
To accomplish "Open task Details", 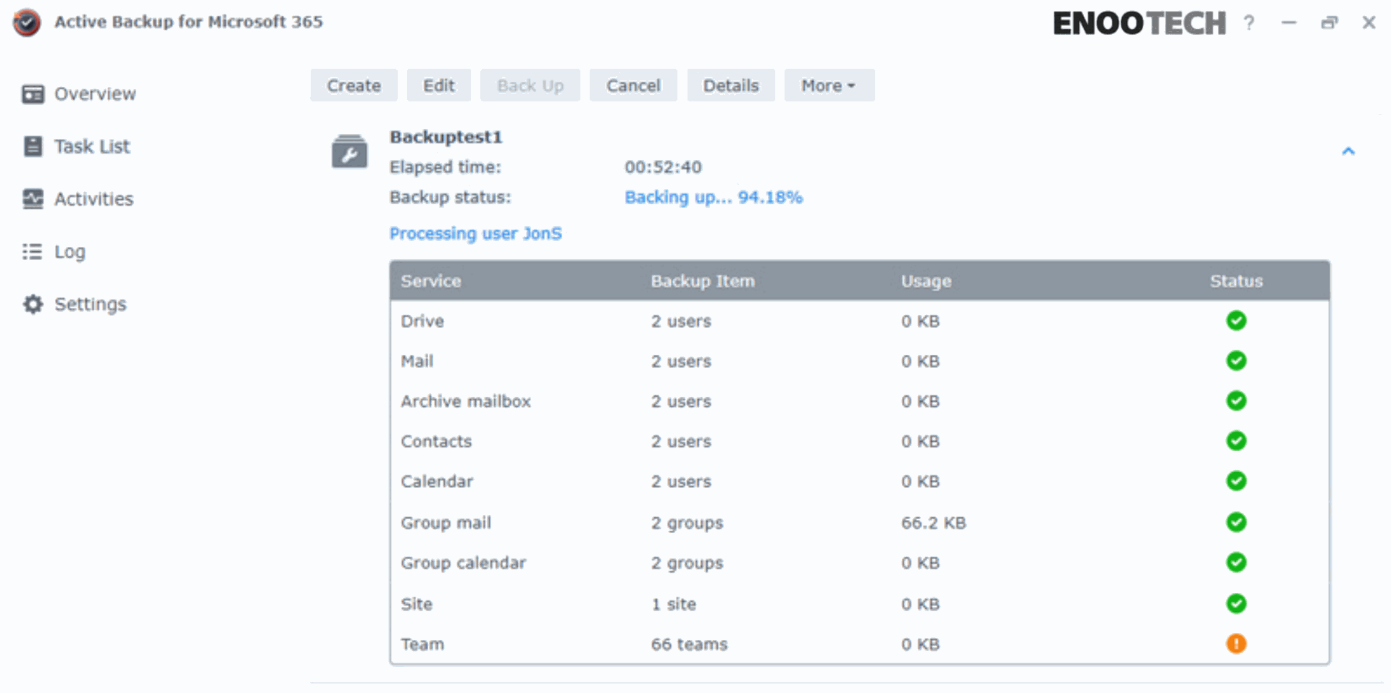I will (731, 85).
